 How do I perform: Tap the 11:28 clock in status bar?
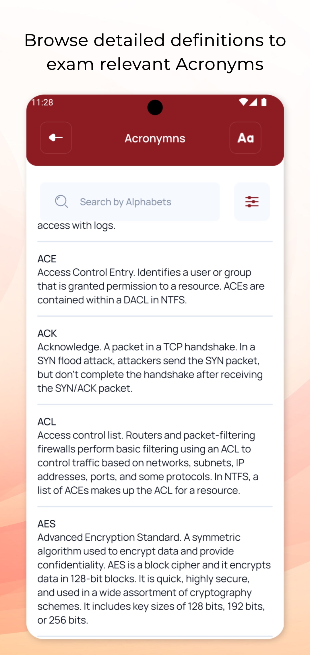tap(42, 102)
